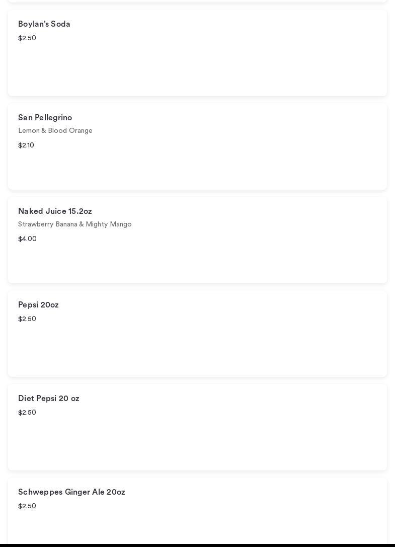Image resolution: width=395 pixels, height=547 pixels.
Task: Click the $2.50 Schweppes Ginger Ale price
Action: click(27, 506)
